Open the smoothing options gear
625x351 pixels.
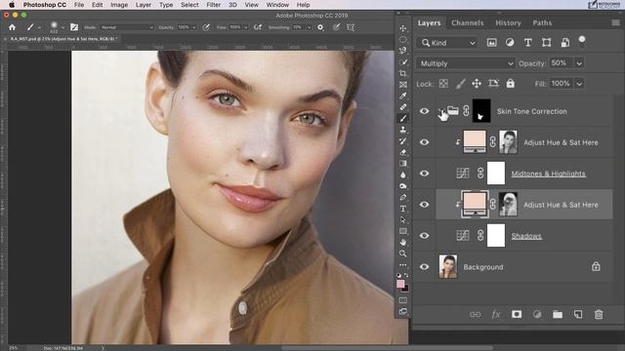(x=320, y=27)
